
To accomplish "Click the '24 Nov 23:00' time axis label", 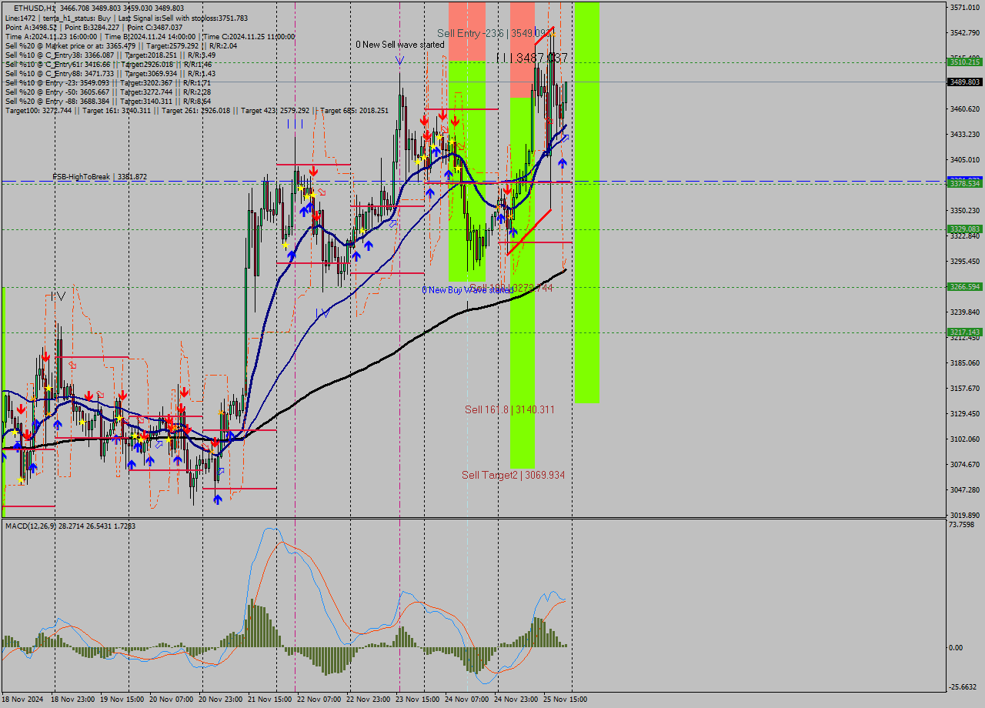I will pos(516,700).
